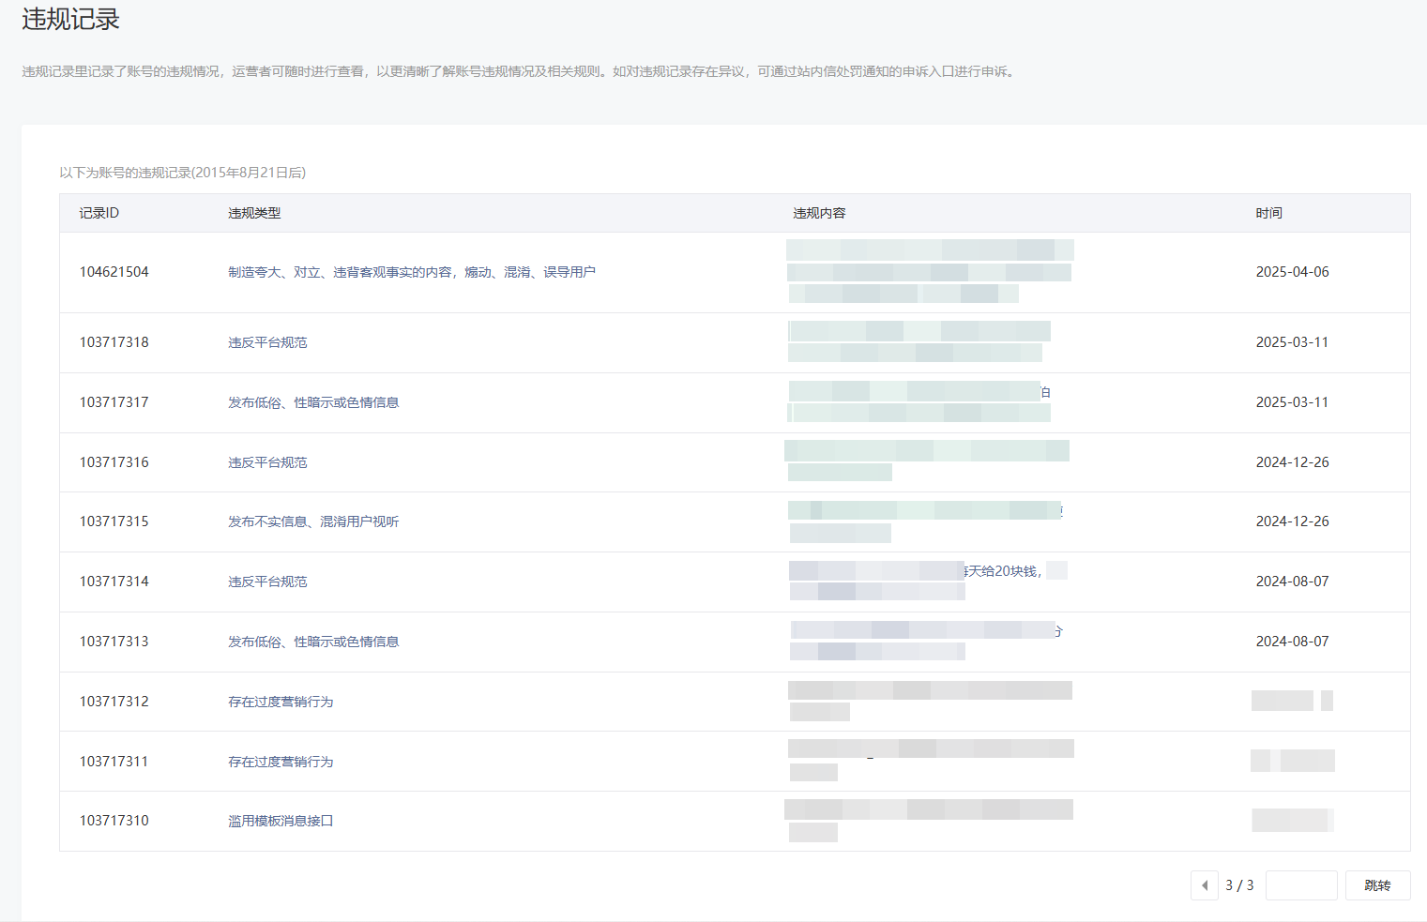Open 存在过度营销行为 link for record 103717312
The height and width of the screenshot is (922, 1427).
[x=281, y=702]
